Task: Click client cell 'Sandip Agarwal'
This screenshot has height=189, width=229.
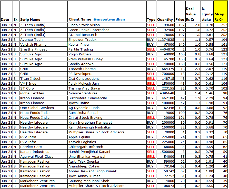Action: 107,64
